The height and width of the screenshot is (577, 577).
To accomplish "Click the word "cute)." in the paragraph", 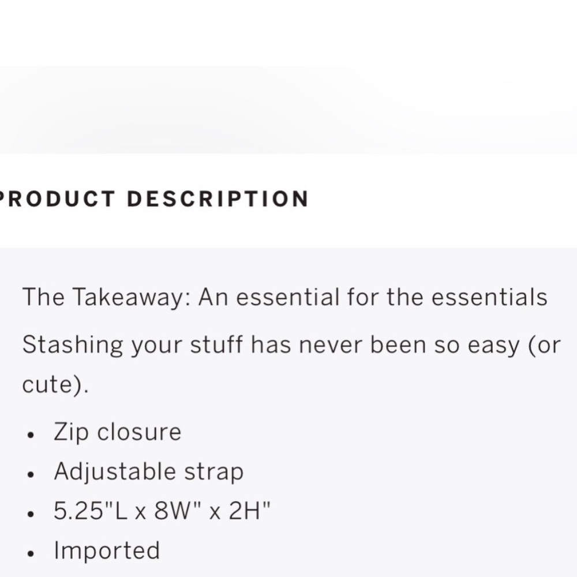I will pyautogui.click(x=55, y=385).
